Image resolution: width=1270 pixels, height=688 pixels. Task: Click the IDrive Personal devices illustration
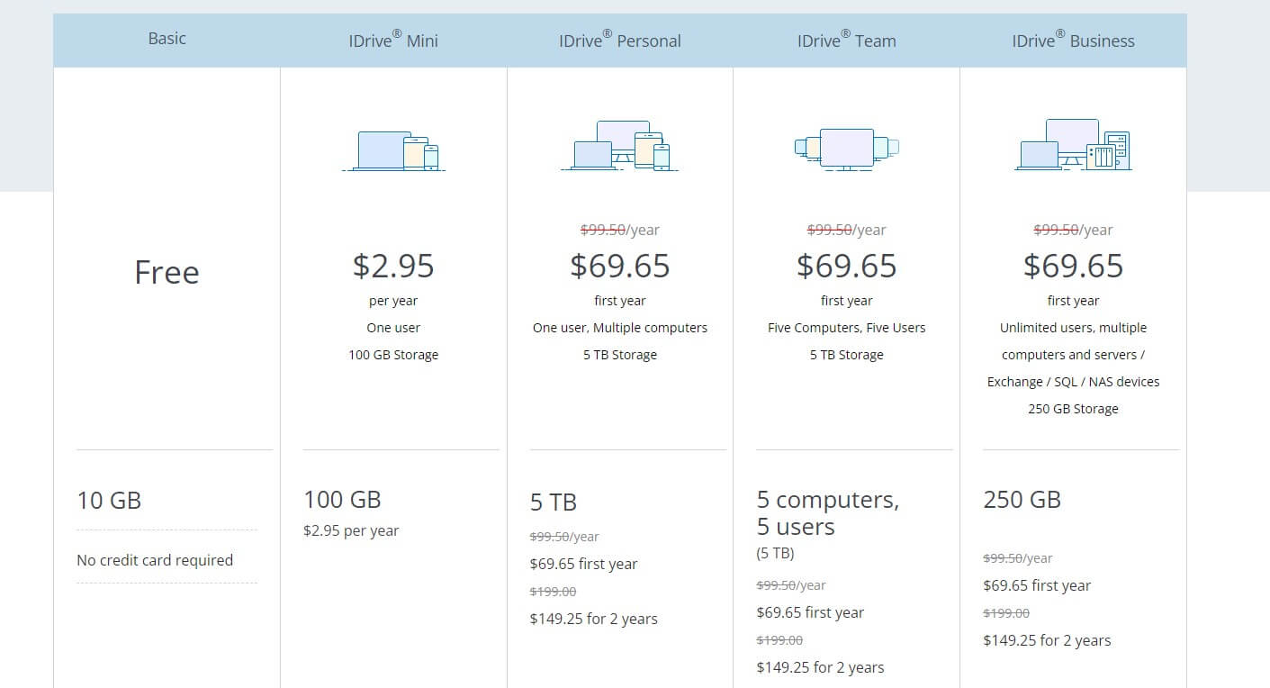tap(620, 146)
